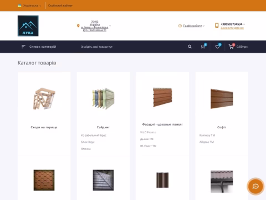Click the siding panels product image
Screen dimensions: 266x200
103,99
